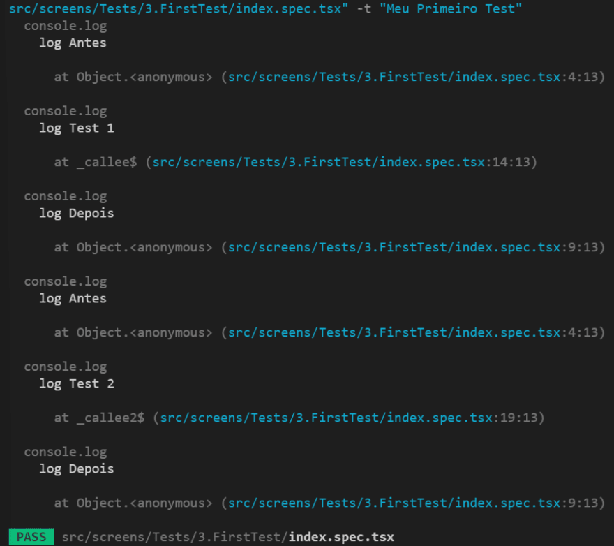Select the first "log Antes" output line

pos(73,43)
